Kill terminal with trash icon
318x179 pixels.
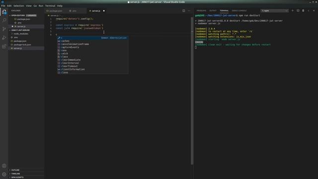303,10
